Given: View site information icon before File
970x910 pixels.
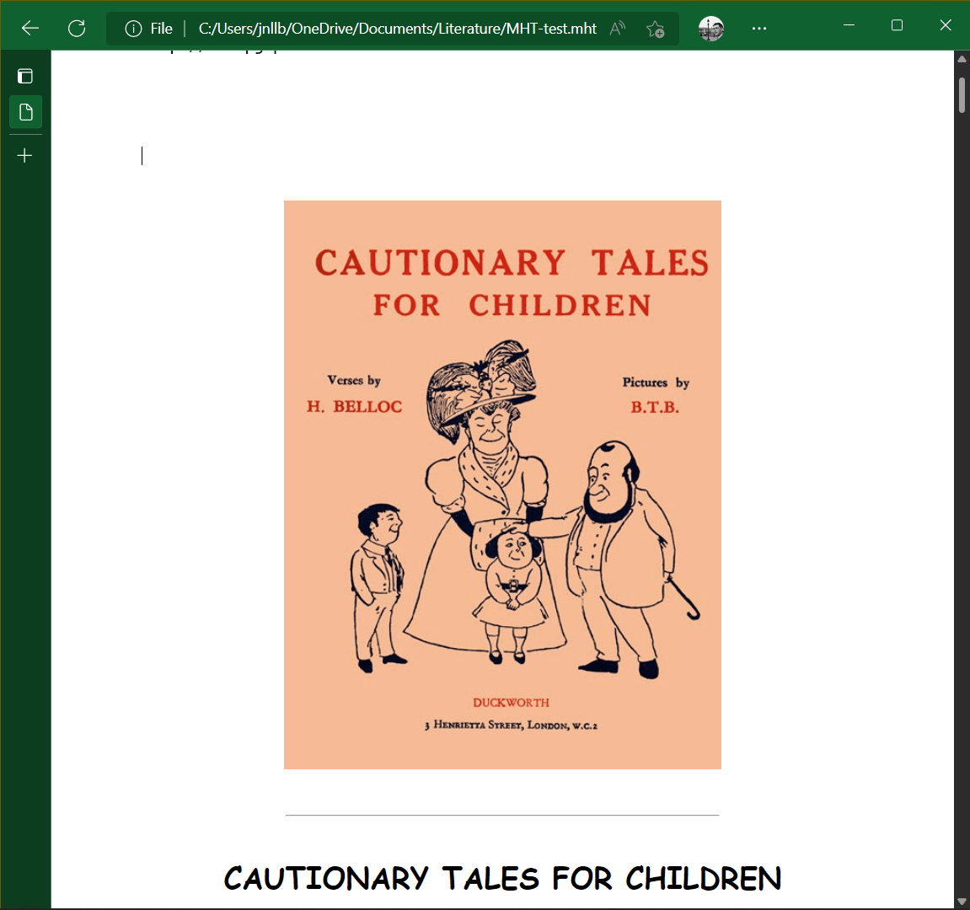Looking at the screenshot, I should click(133, 29).
